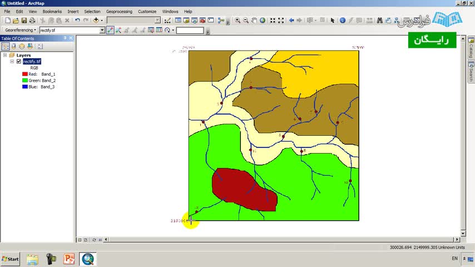Open the Image Viewer window
The image size is (475, 267).
click(151, 30)
